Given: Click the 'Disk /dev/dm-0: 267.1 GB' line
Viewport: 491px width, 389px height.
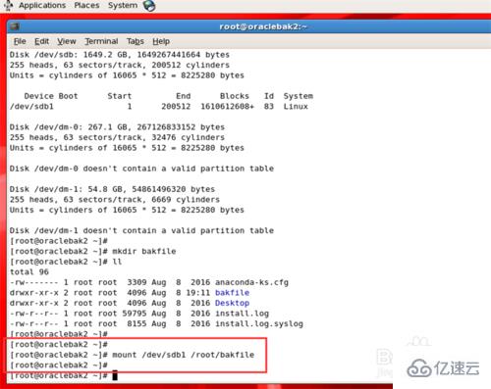Looking at the screenshot, I should tap(117, 127).
